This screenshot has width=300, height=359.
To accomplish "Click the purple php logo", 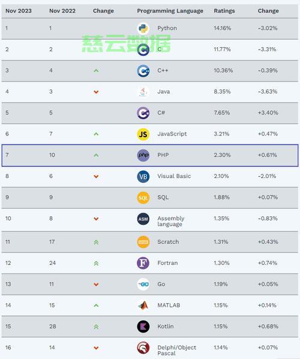I will (143, 155).
